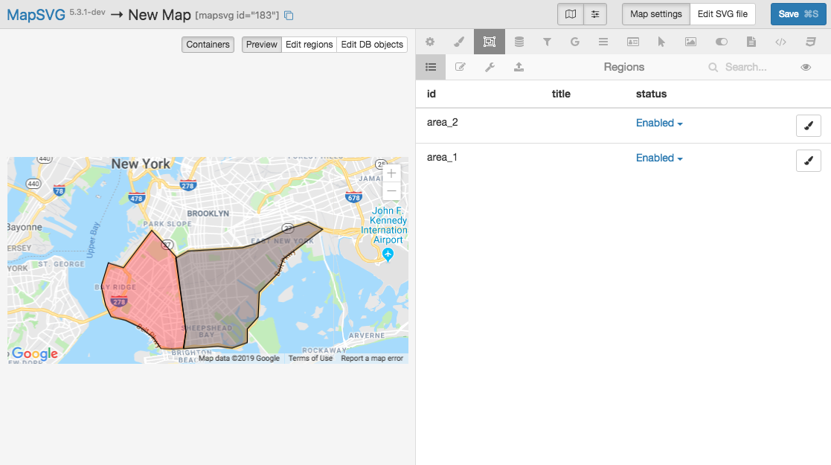Switch to Edit regions mode
The height and width of the screenshot is (465, 831).
(x=309, y=45)
